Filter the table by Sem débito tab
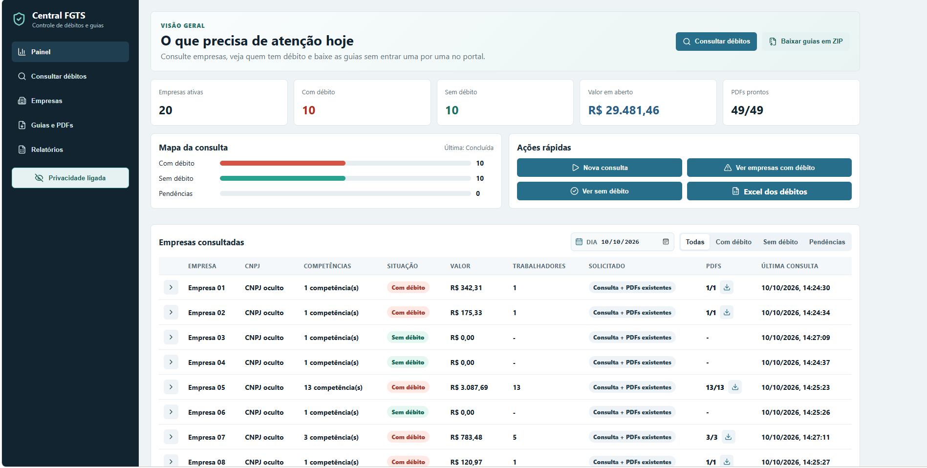This screenshot has height=468, width=927. tap(780, 242)
